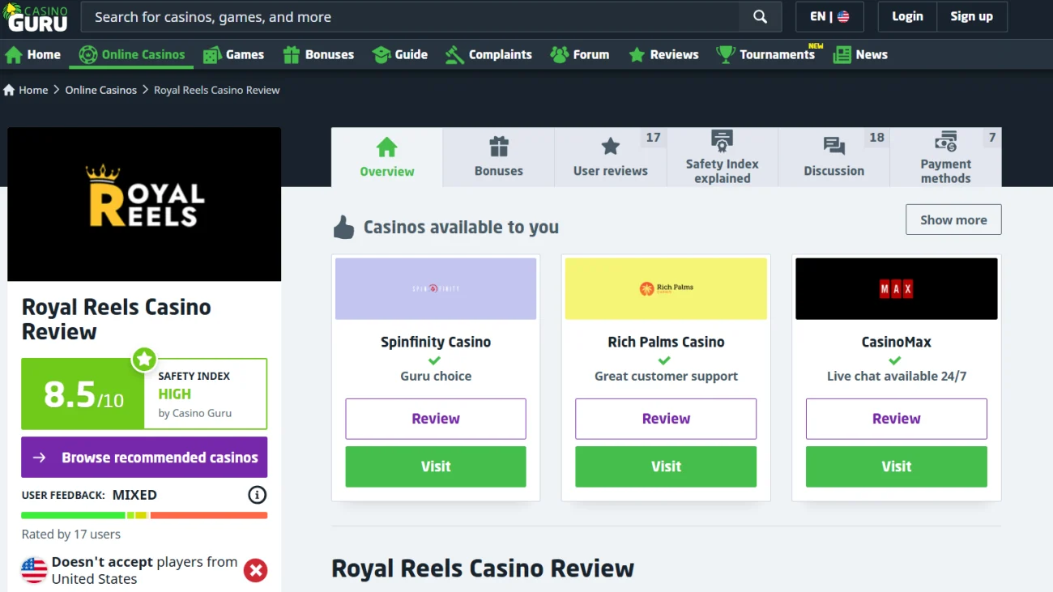The width and height of the screenshot is (1053, 592).
Task: Switch to the Payment methods tab
Action: [x=945, y=157]
